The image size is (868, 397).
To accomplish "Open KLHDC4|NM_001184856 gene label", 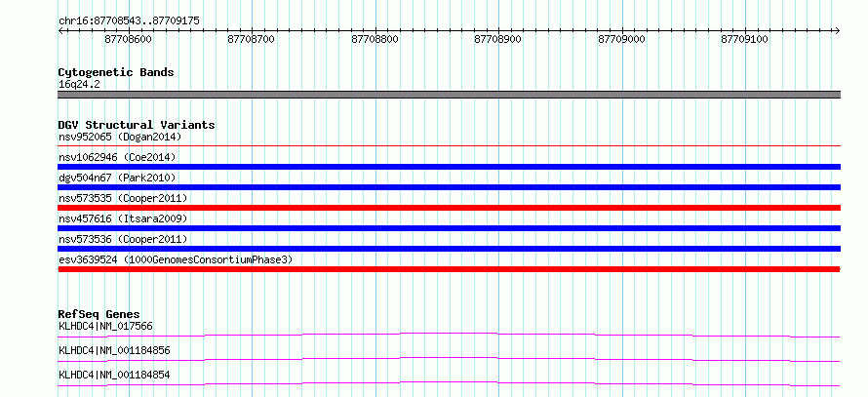I will (x=114, y=350).
